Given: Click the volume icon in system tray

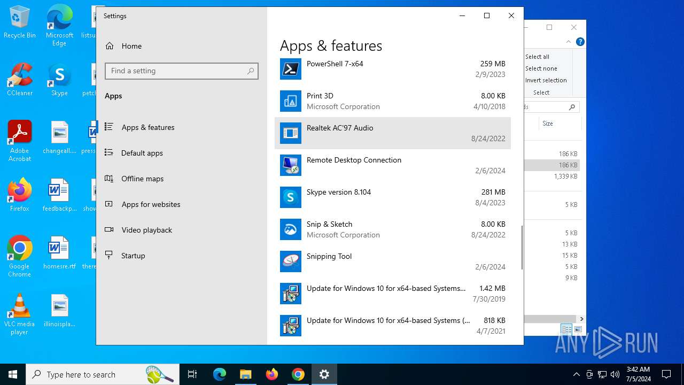Looking at the screenshot, I should pyautogui.click(x=615, y=374).
